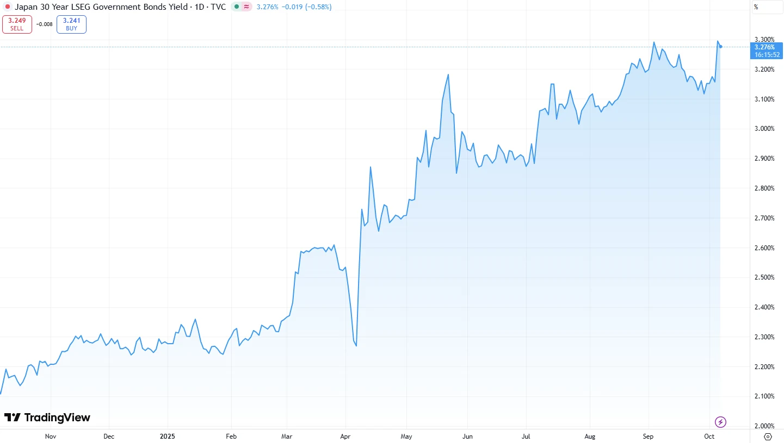The image size is (784, 443).
Task: Click the 2.100% price axis label
Action: point(765,396)
